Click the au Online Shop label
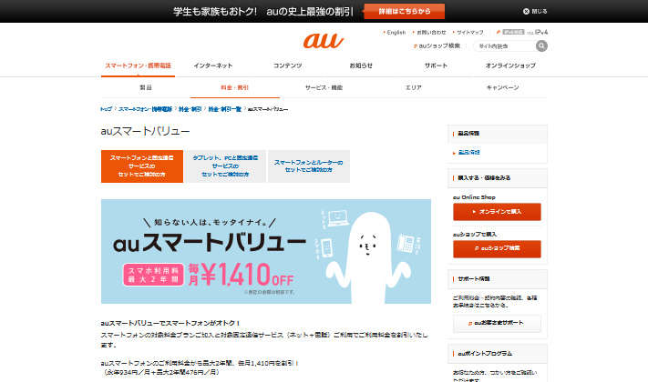The image size is (648, 382). coord(474,197)
